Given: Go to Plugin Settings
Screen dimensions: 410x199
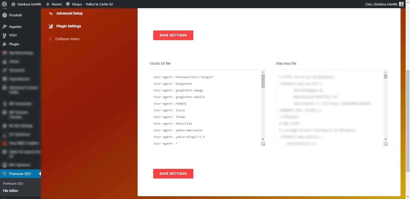Looking at the screenshot, I should point(69,26).
